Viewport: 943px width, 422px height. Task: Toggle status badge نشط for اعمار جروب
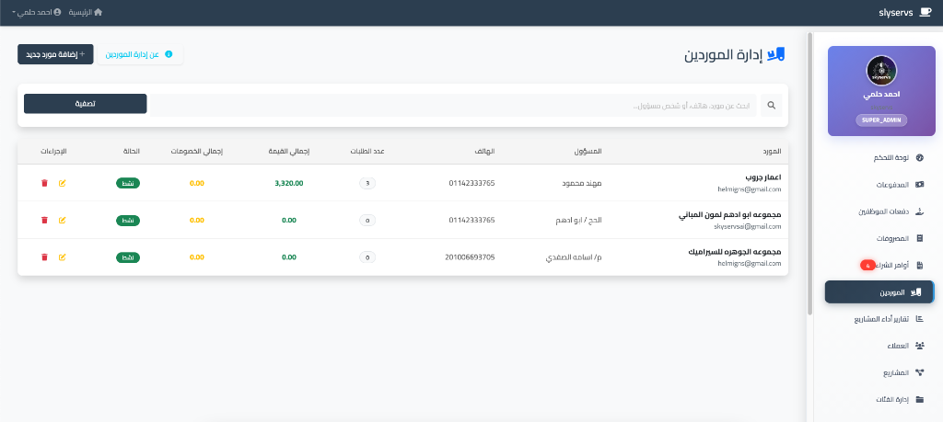[128, 184]
